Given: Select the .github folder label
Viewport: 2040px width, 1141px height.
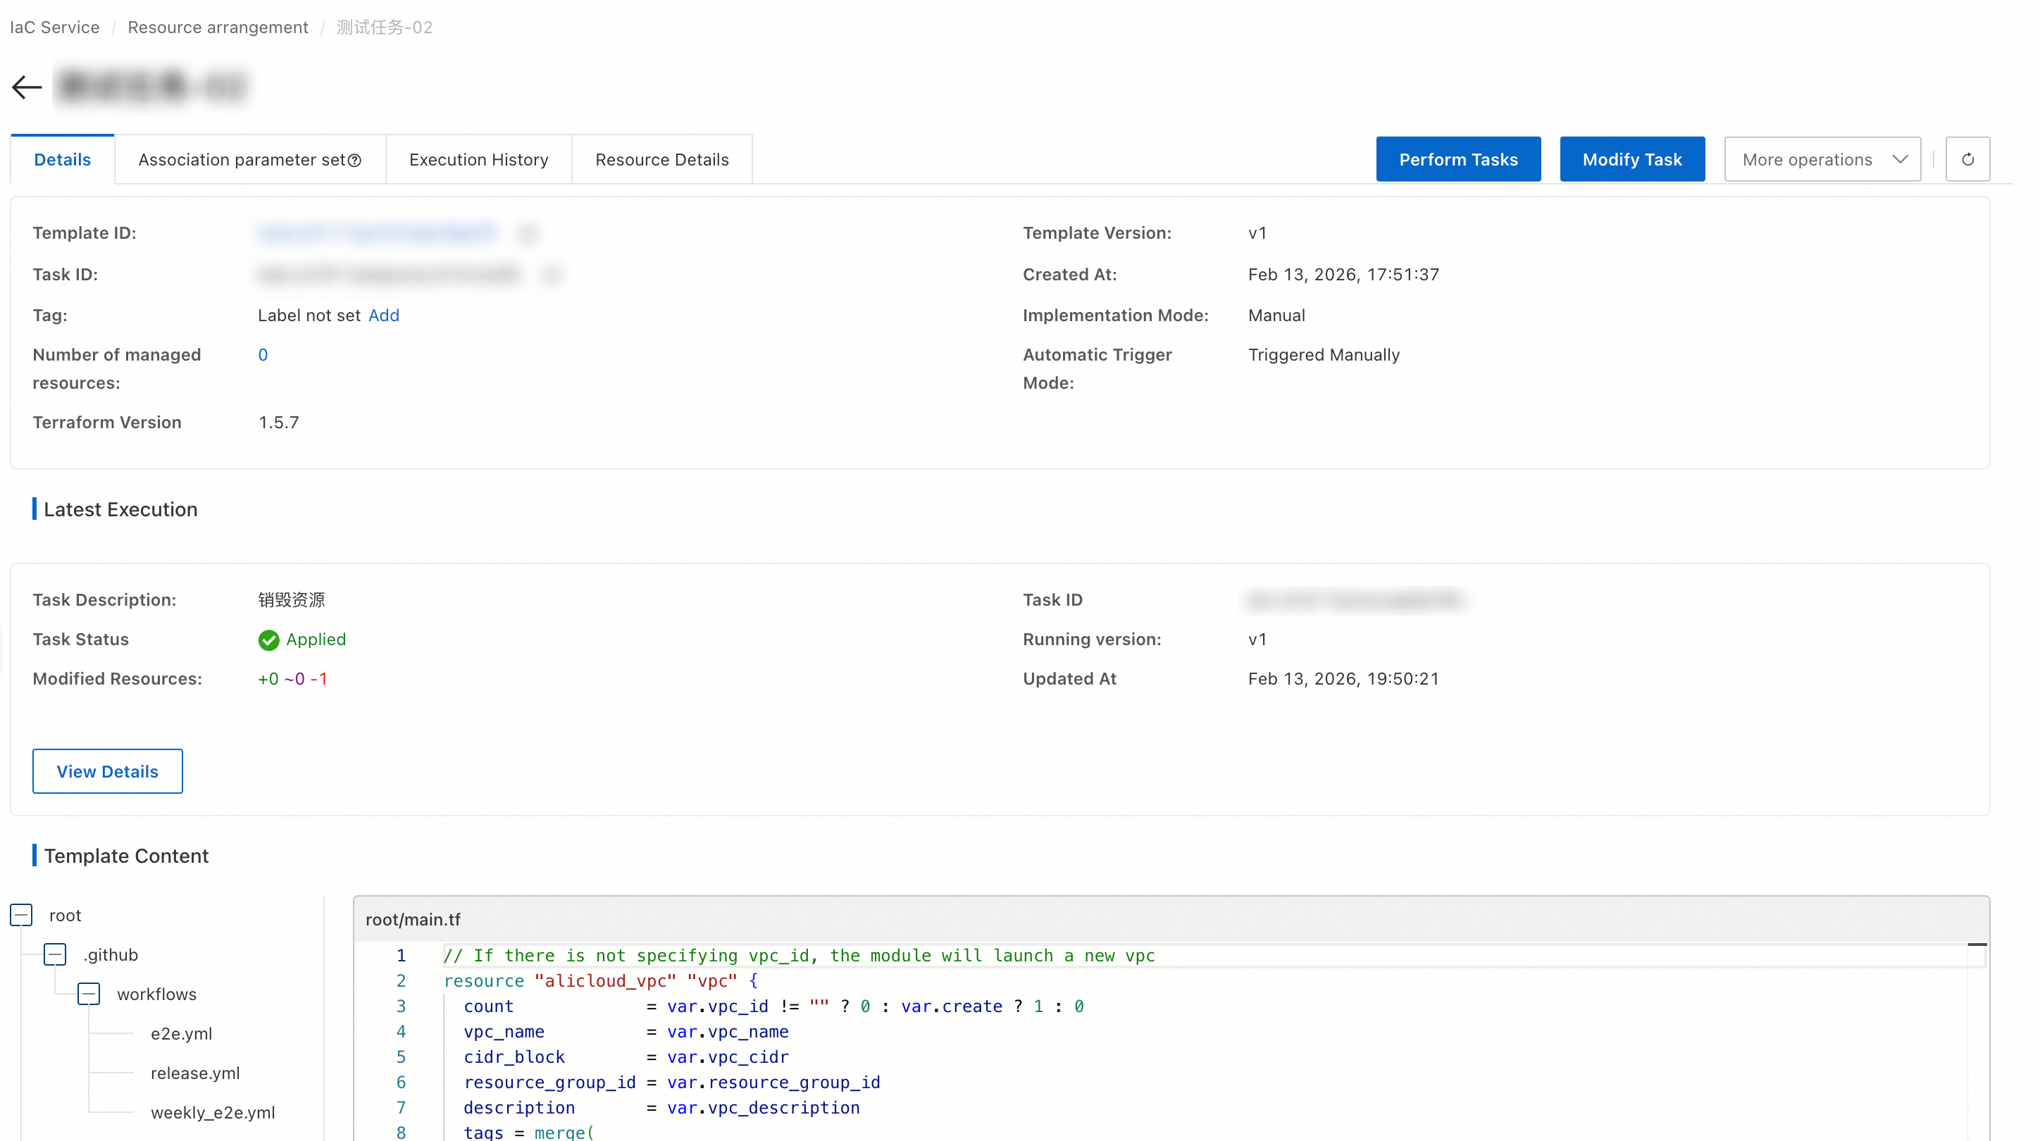Looking at the screenshot, I should 111,955.
